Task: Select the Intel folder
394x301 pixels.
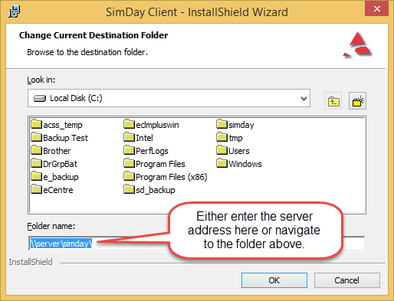Action: [138, 138]
